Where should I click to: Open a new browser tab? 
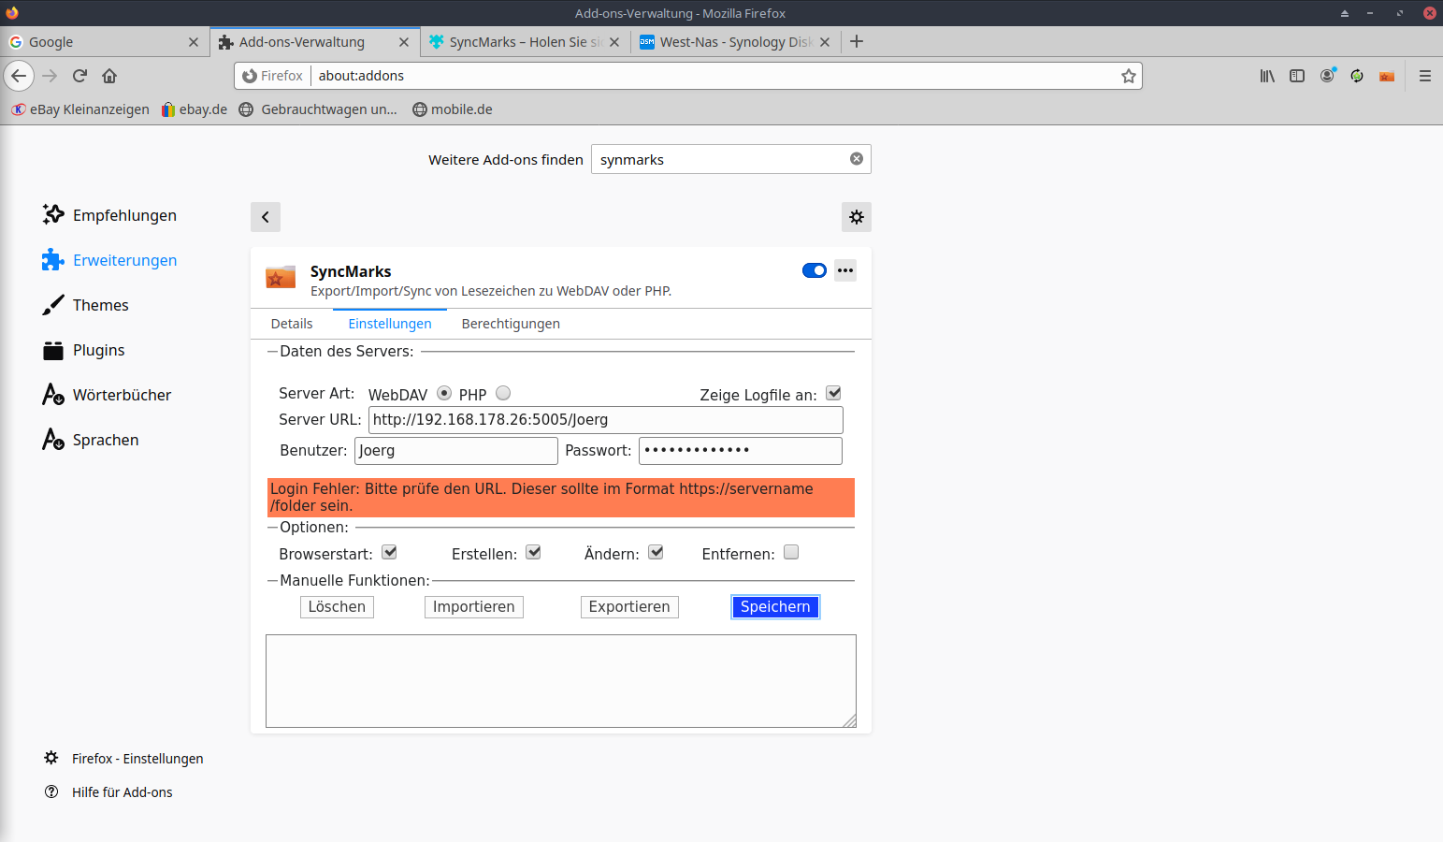tap(857, 41)
